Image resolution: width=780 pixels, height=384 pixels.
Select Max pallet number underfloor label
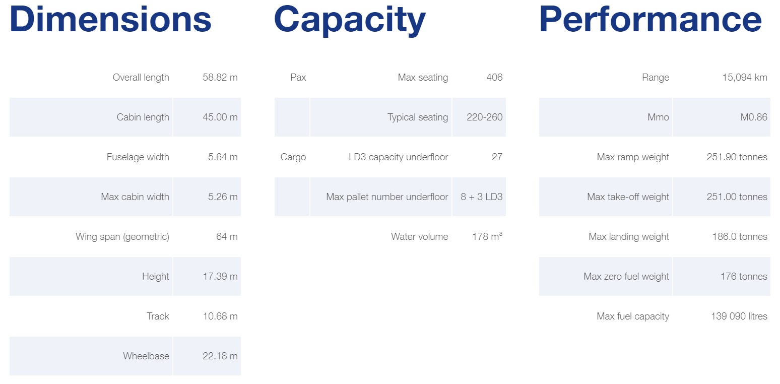pyautogui.click(x=387, y=197)
